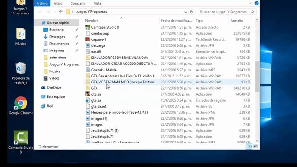
Task: Open Imágenes in the sidebar
Action: point(57,51)
